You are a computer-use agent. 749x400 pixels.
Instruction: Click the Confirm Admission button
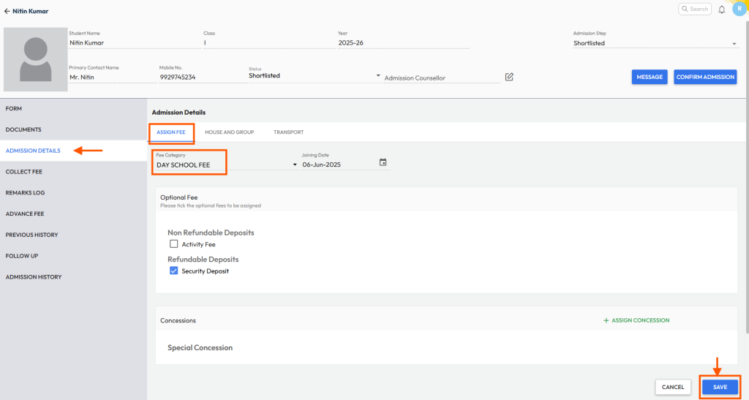[x=705, y=77]
